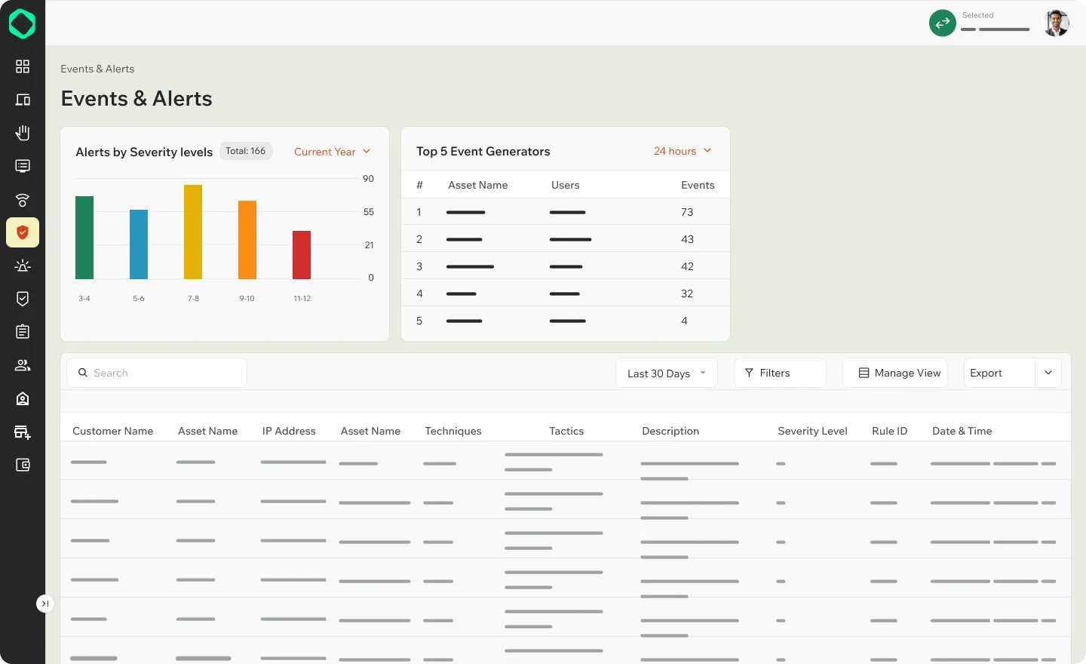
Task: Click the Events & Alerts breadcrumb
Action: (97, 69)
